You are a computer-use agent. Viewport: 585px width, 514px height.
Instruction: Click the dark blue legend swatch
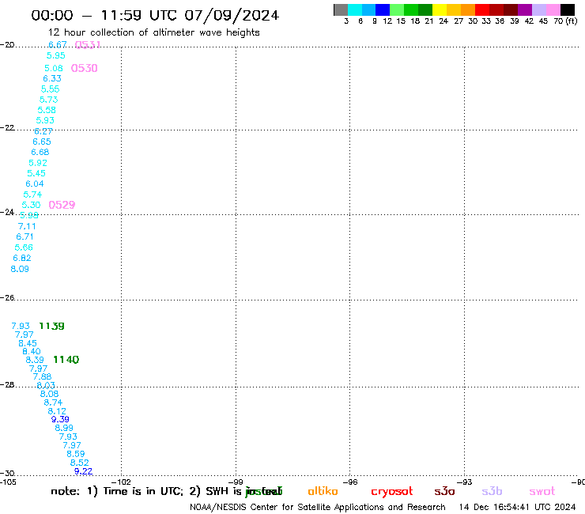(383, 9)
